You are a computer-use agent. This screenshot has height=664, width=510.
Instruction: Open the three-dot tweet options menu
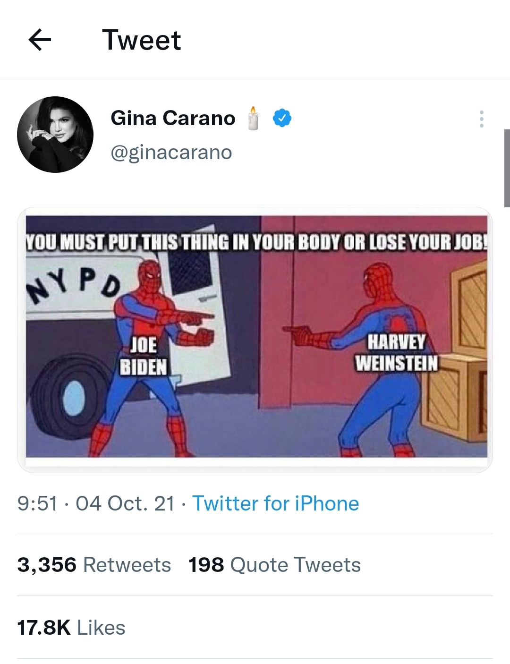coord(481,119)
